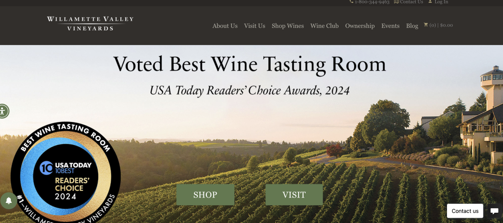Open the chat bubble icon

494,211
